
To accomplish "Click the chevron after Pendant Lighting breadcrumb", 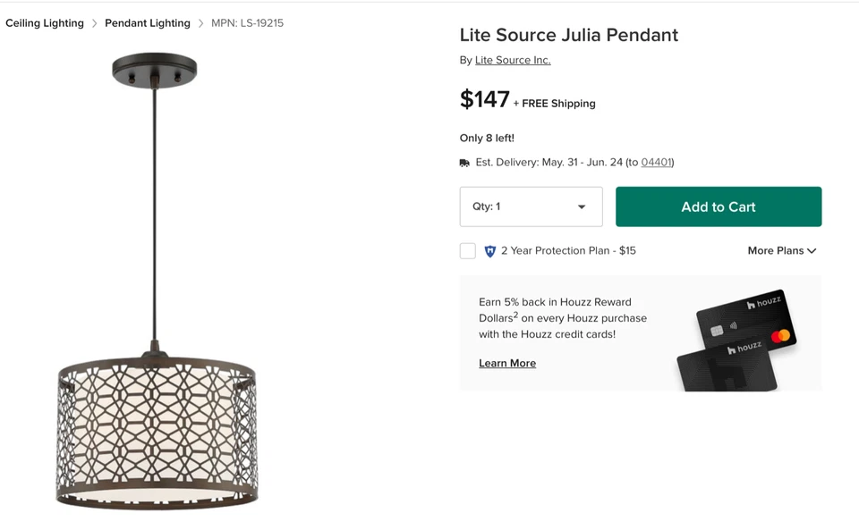I will [200, 23].
